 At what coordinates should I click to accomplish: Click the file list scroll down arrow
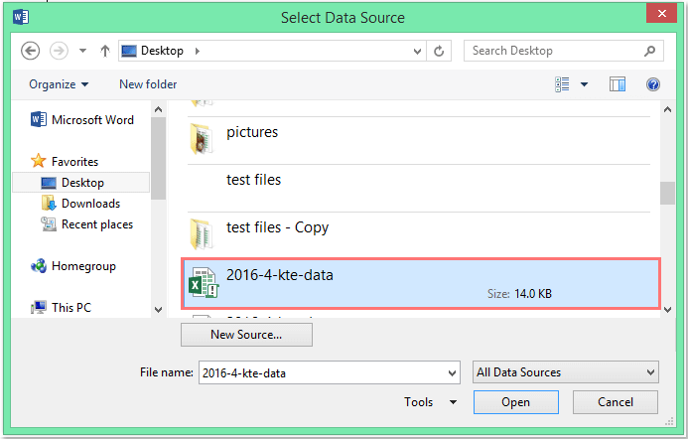667,310
